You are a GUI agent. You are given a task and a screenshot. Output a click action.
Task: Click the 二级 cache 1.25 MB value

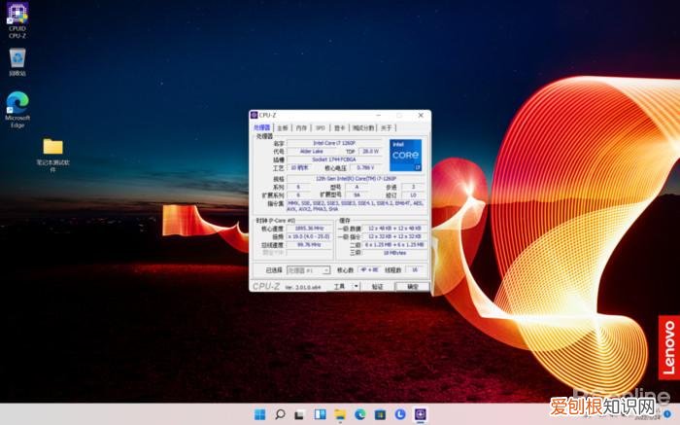[394, 245]
